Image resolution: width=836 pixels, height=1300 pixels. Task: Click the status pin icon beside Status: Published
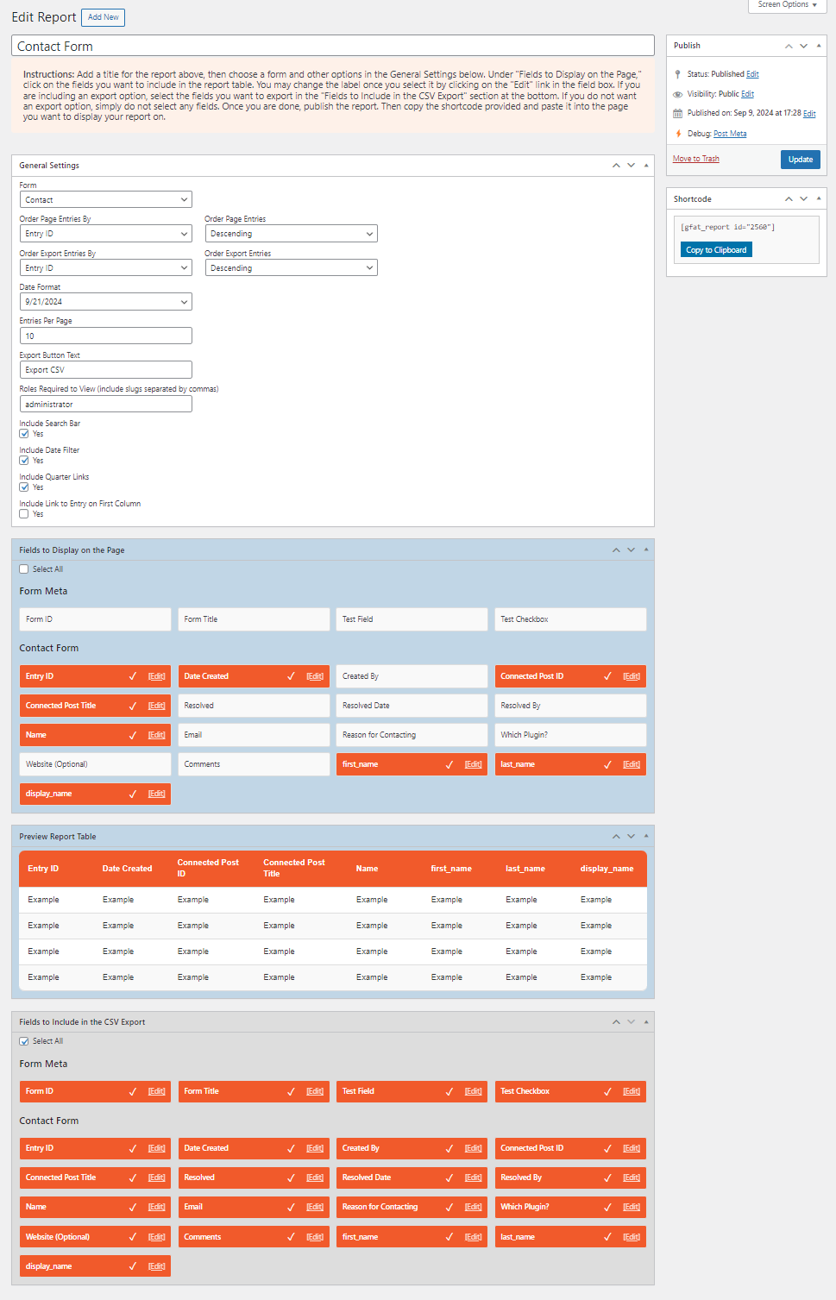[677, 73]
